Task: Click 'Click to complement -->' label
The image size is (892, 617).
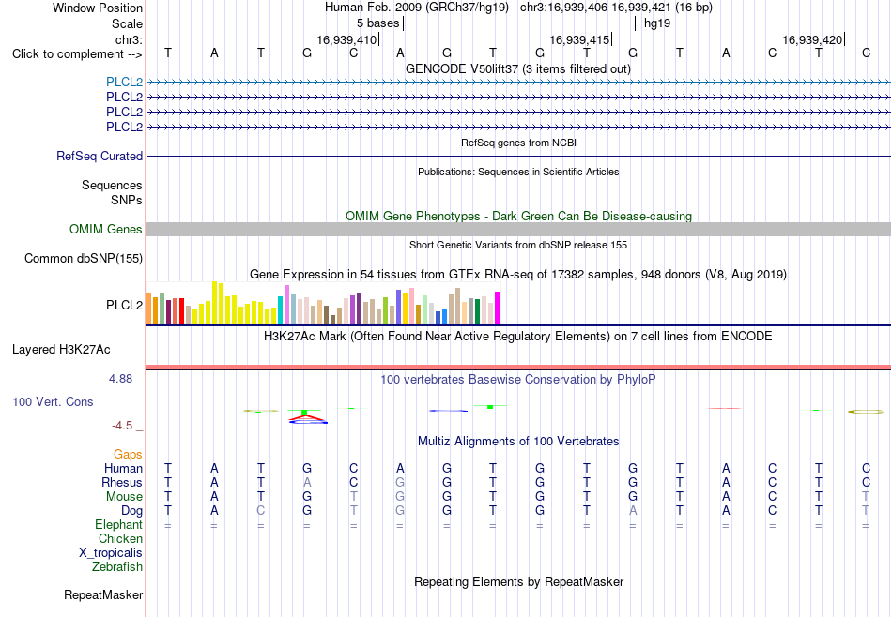Action: click(77, 54)
